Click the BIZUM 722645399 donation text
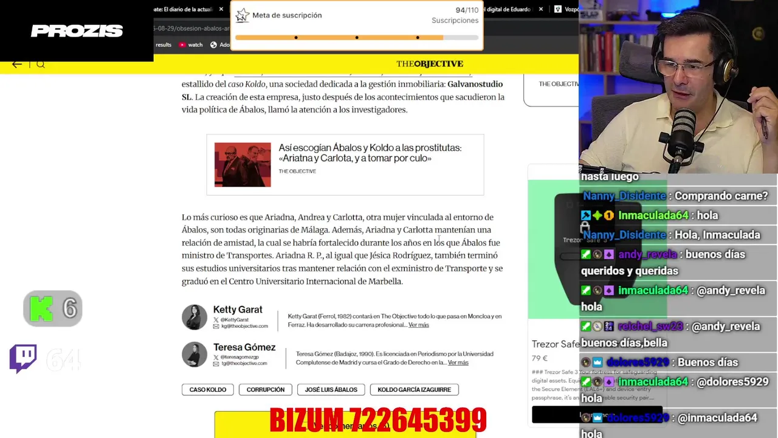 [377, 420]
